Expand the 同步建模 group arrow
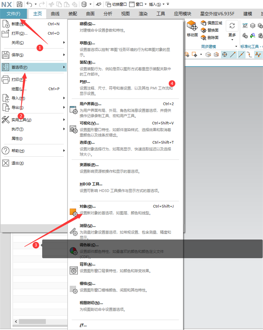The width and height of the screenshot is (263, 330). [x=236, y=46]
